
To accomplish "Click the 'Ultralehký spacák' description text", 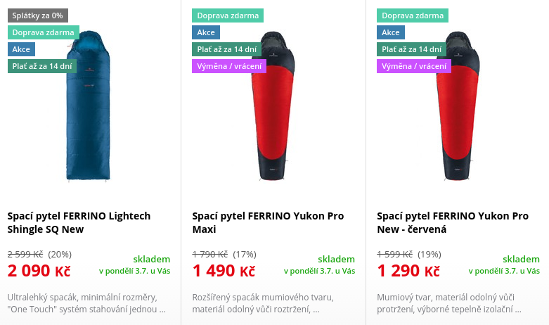I will tap(86, 302).
